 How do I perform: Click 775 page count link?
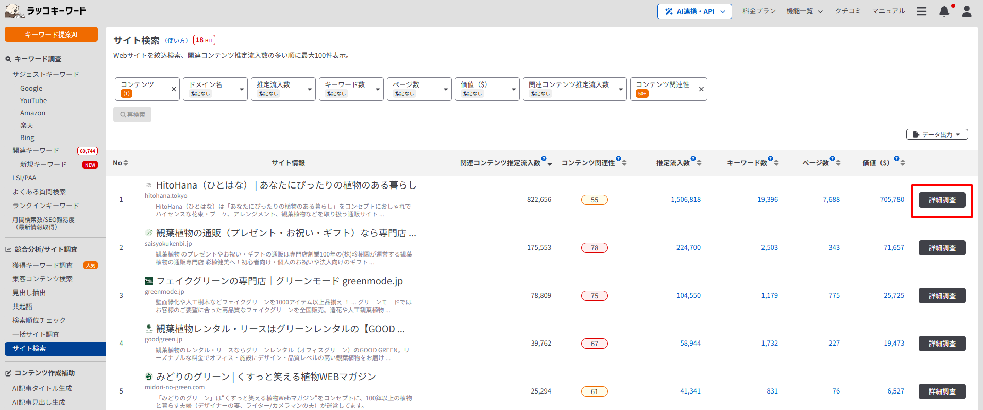pyautogui.click(x=834, y=296)
